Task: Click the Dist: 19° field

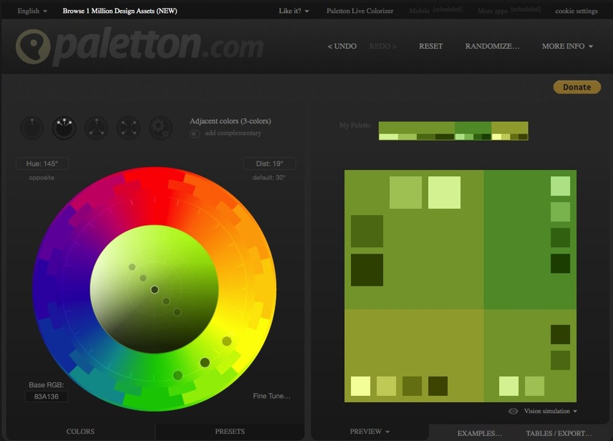Action: click(x=269, y=163)
